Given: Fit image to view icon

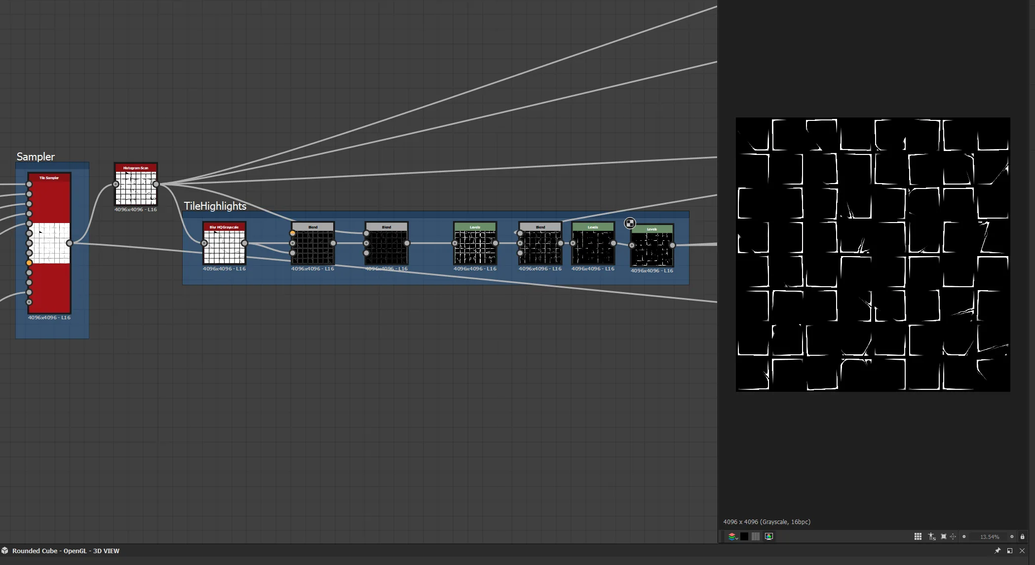Looking at the screenshot, I should pos(944,536).
